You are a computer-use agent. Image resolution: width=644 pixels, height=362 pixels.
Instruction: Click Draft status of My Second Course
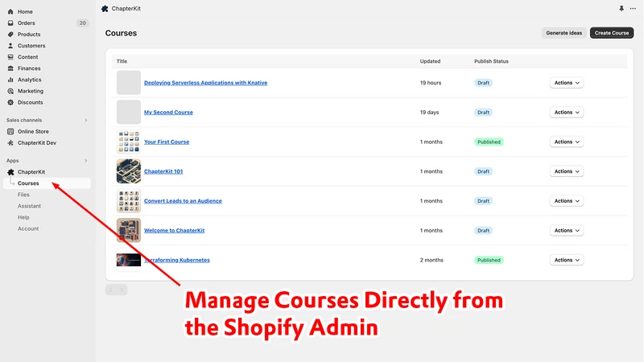click(484, 113)
